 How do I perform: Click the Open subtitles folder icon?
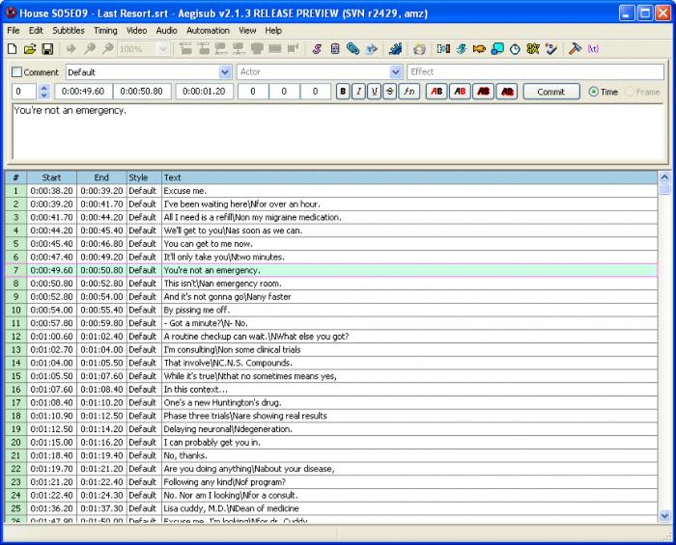[30, 49]
